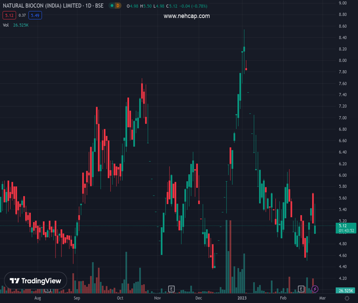
Task: Click the red 5.12 sell price box
Action: (8, 15)
